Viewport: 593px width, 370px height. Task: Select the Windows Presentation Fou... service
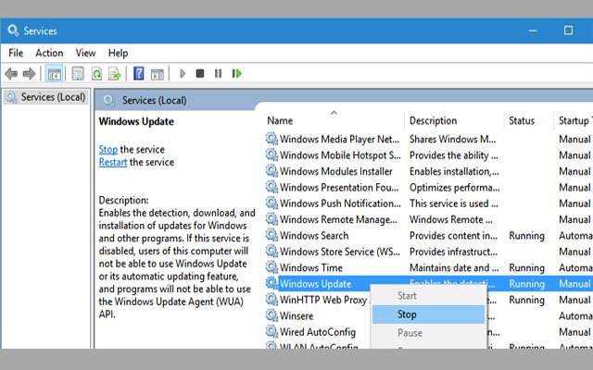point(339,187)
